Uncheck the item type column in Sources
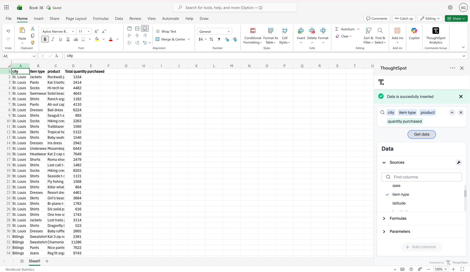Image resolution: width=470 pixels, height=272 pixels. click(388, 194)
